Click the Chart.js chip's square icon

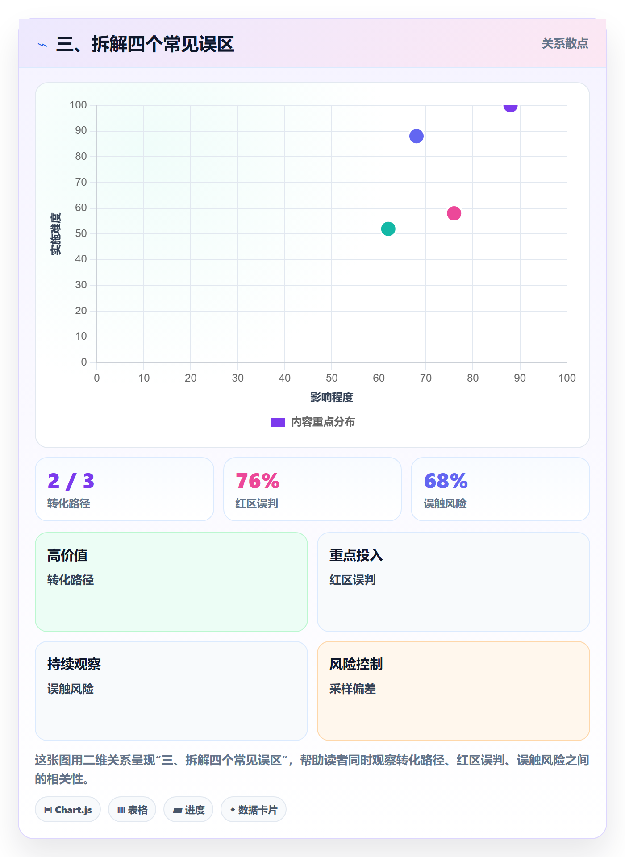click(x=48, y=810)
